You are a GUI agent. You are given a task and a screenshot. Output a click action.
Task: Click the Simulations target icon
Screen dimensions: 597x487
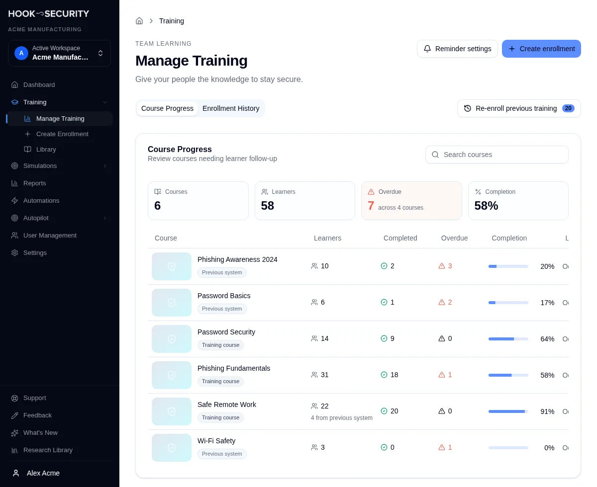pyautogui.click(x=15, y=166)
